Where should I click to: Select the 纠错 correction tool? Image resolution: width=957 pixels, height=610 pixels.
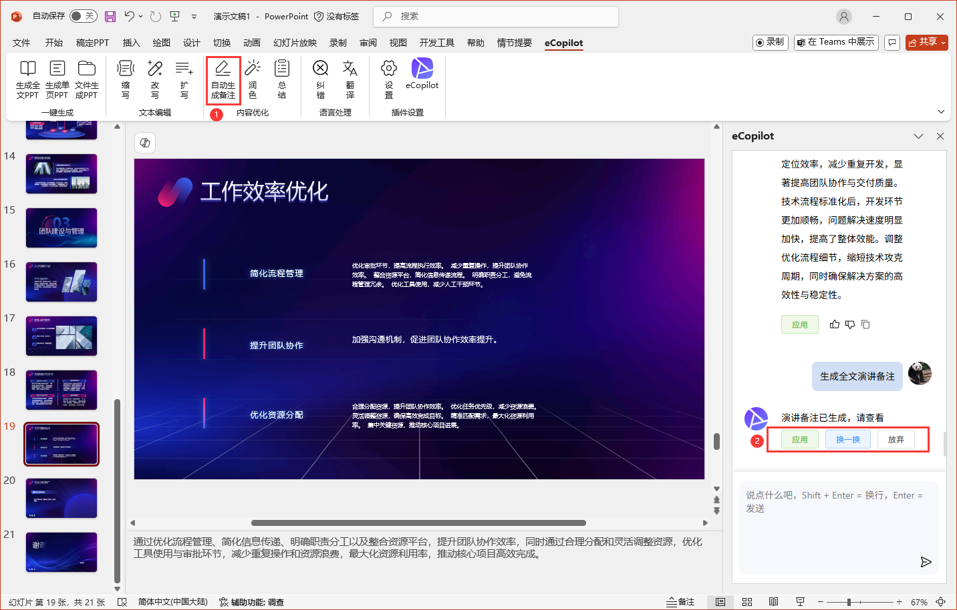[x=320, y=79]
